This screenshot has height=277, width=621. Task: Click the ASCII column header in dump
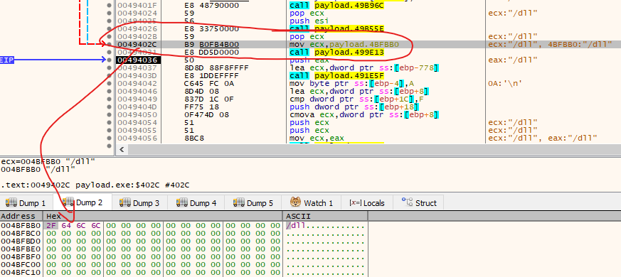tap(325, 216)
